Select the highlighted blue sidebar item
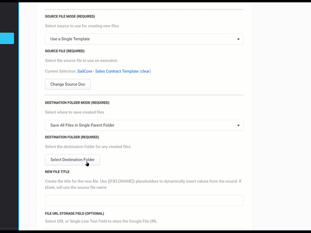The width and height of the screenshot is (311, 233). point(7,38)
